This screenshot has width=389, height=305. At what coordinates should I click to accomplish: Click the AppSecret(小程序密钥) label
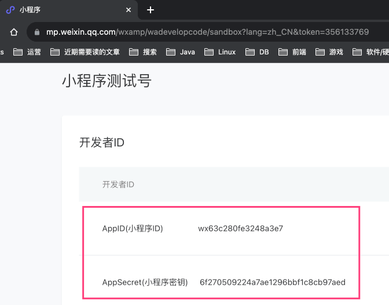tap(145, 282)
